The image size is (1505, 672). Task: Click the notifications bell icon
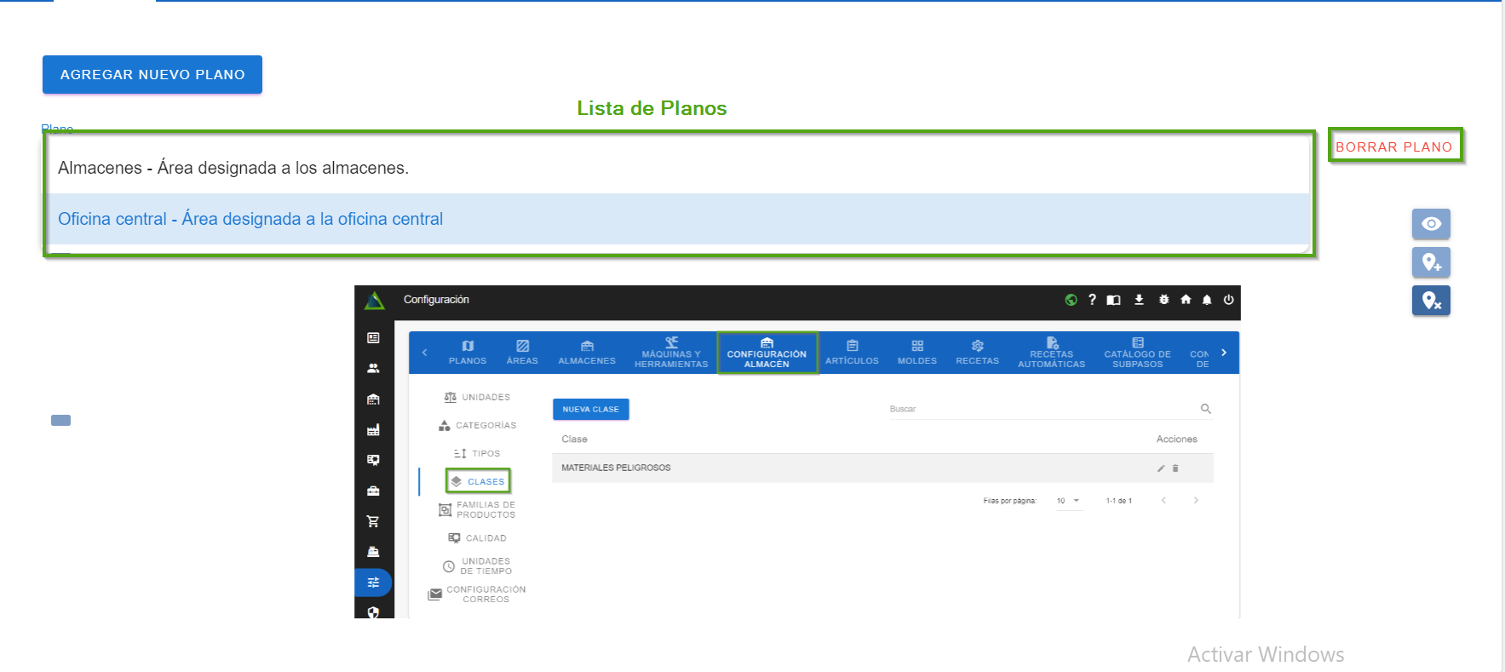coord(1207,300)
